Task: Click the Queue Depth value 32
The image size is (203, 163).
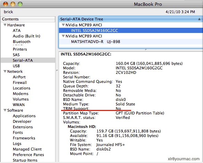Action: coord(118,86)
